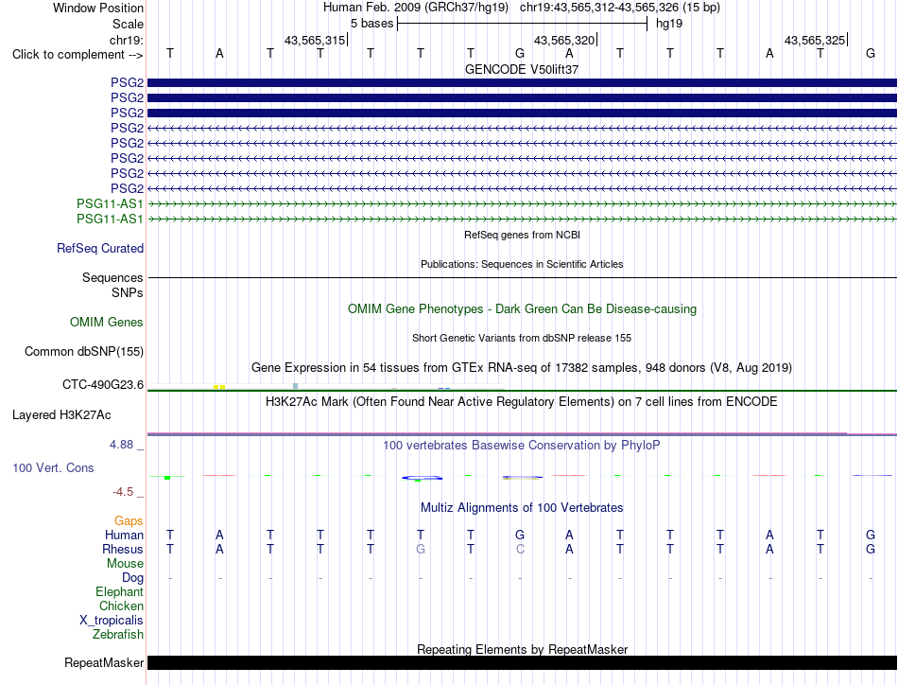Open 'Multiz Alignments of 100 Vertebrates' title

(x=522, y=508)
